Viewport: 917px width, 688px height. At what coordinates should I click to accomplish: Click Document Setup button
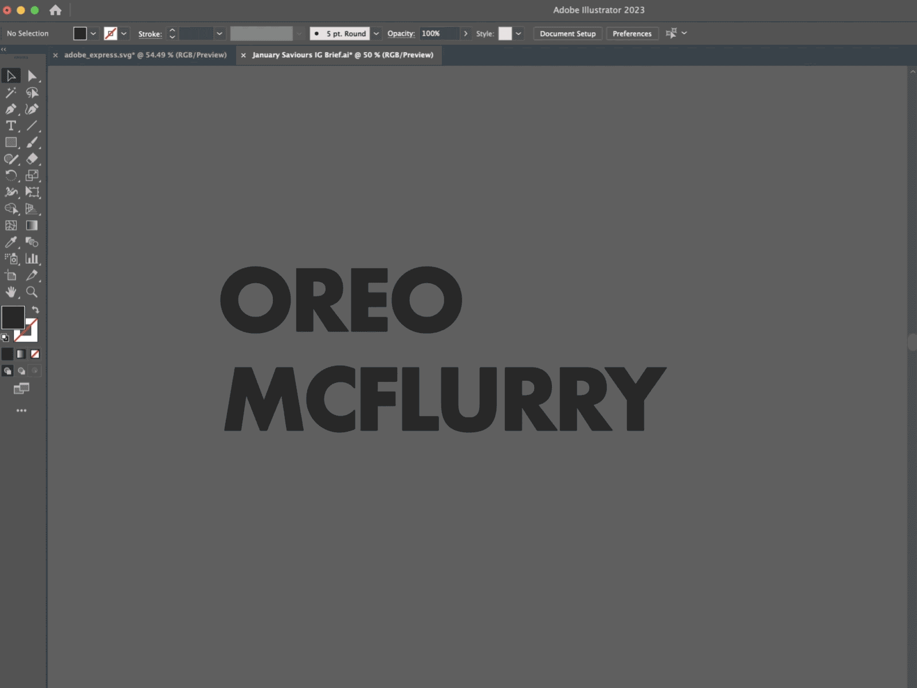[x=567, y=33]
